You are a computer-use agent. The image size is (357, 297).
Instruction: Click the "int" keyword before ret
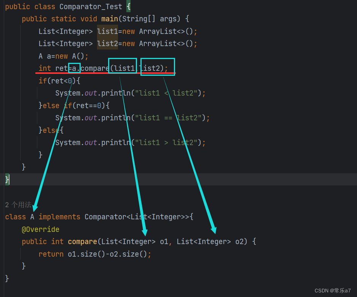[x=45, y=68]
